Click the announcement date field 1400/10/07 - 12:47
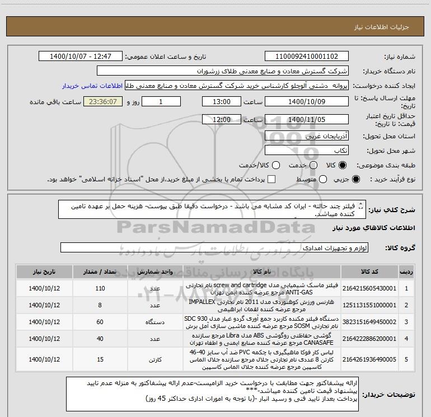 [x=81, y=56]
